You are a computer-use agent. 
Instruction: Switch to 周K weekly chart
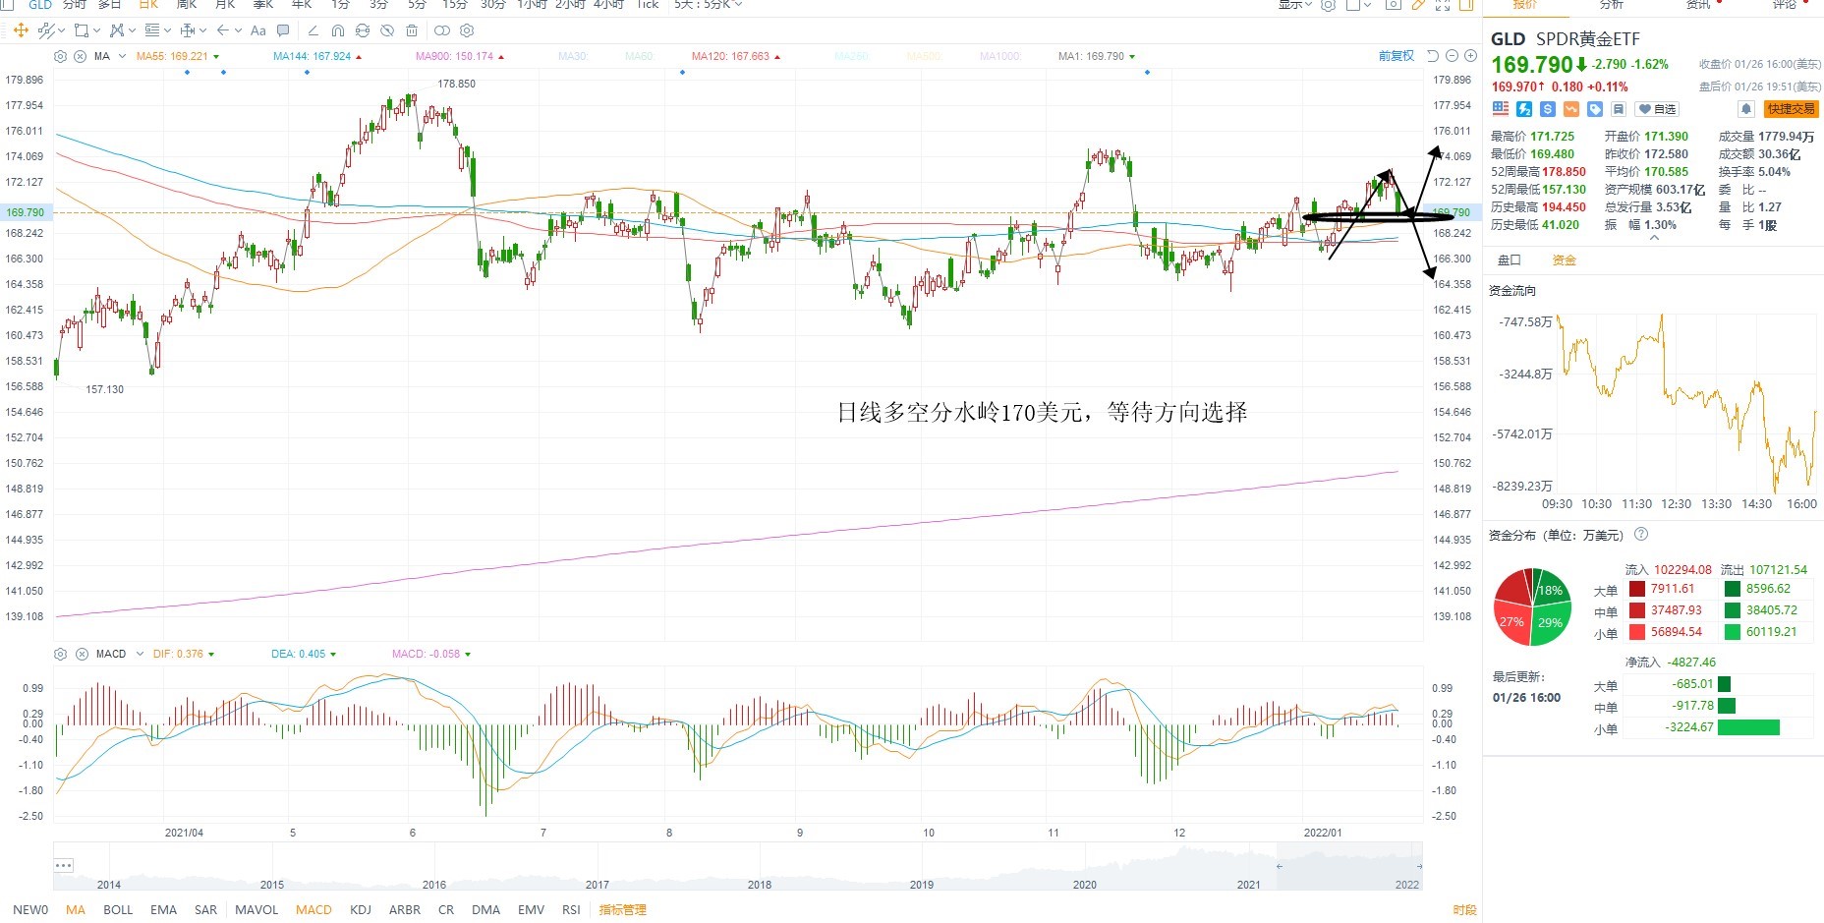pos(187,5)
